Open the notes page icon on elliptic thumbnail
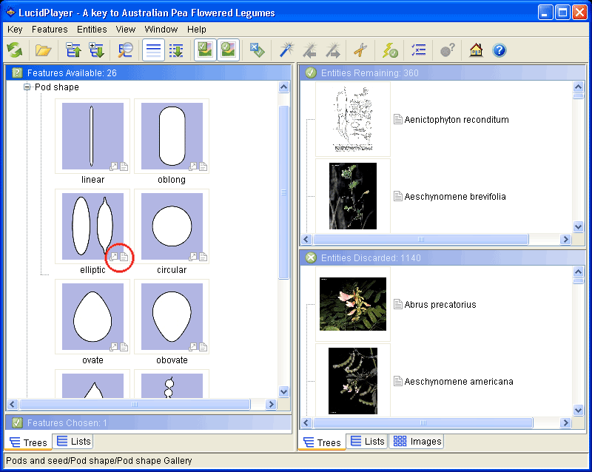This screenshot has height=472, width=592. [x=124, y=257]
